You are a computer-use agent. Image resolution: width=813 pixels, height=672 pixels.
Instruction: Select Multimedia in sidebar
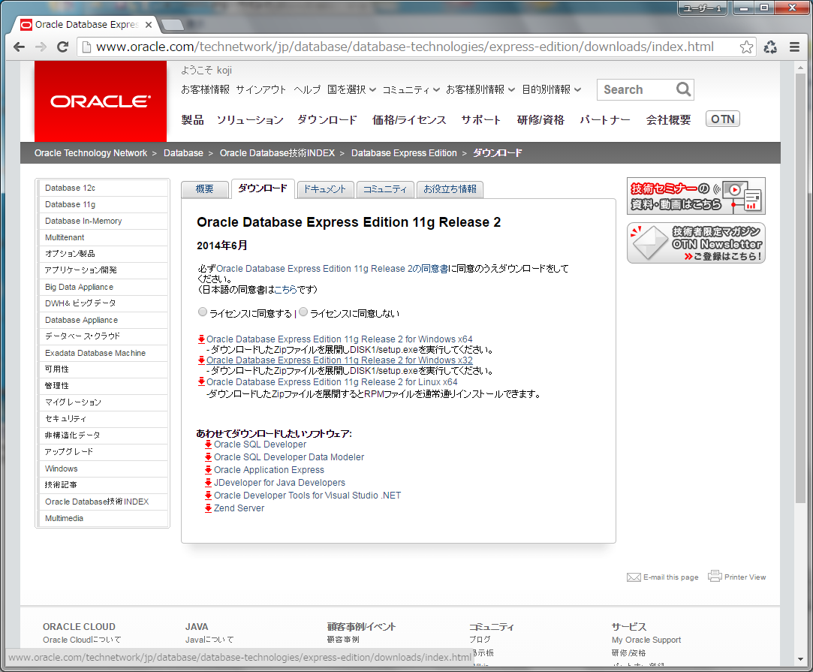[x=104, y=519]
